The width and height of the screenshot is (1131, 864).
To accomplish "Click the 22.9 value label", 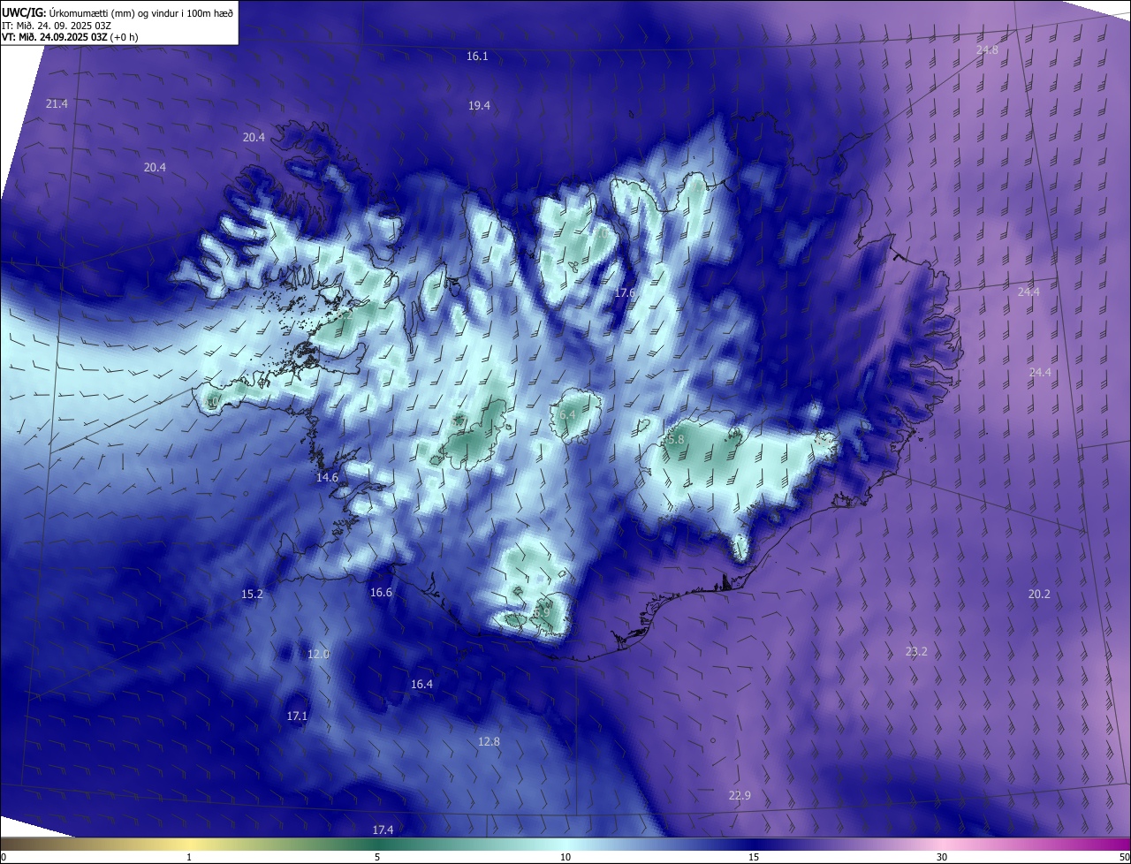I will pyautogui.click(x=740, y=795).
